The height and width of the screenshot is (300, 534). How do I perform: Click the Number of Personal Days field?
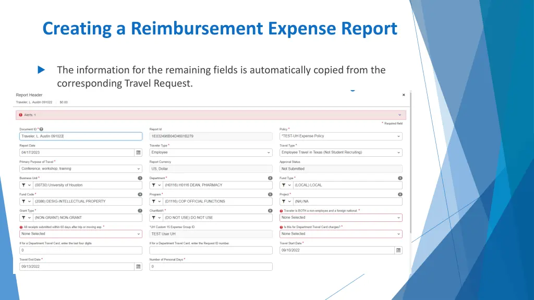point(211,267)
